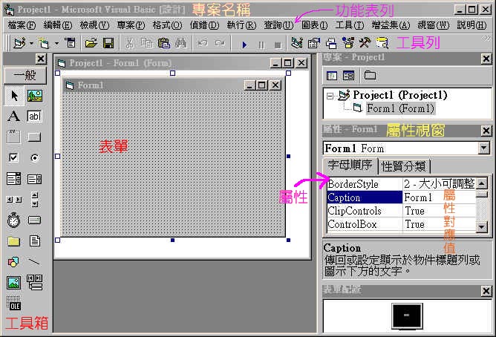Screen dimensions: 496x337
Task: Open Properties Window from toolbar
Action: pos(314,43)
